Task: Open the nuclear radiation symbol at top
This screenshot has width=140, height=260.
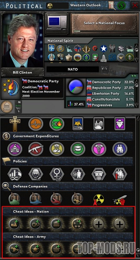Action: (50, 6)
